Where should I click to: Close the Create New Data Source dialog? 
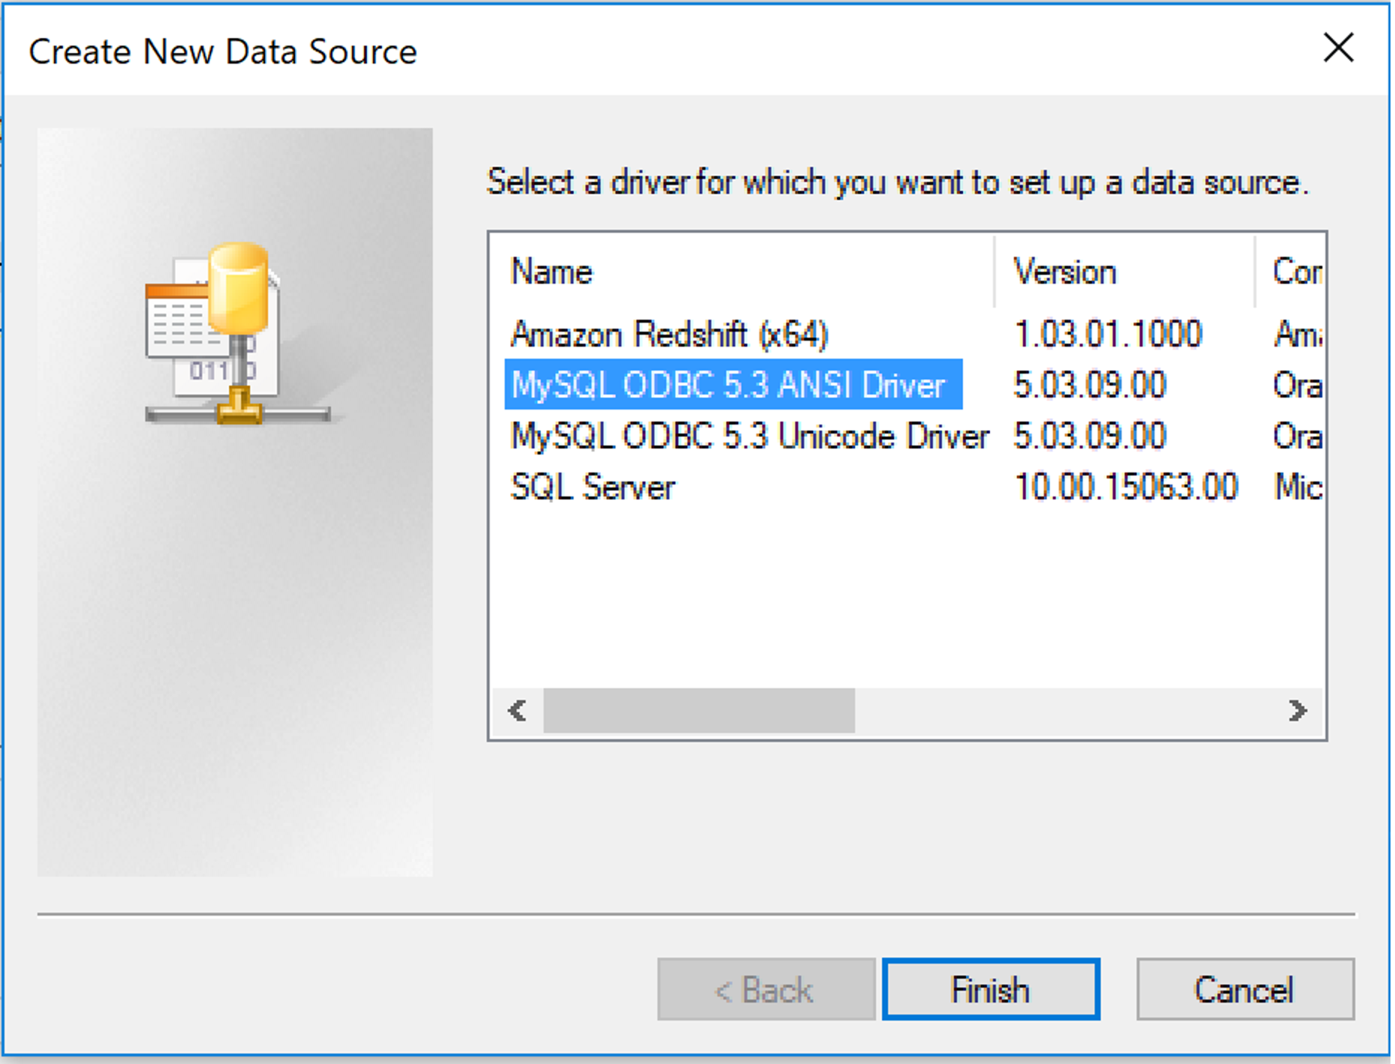click(x=1337, y=49)
